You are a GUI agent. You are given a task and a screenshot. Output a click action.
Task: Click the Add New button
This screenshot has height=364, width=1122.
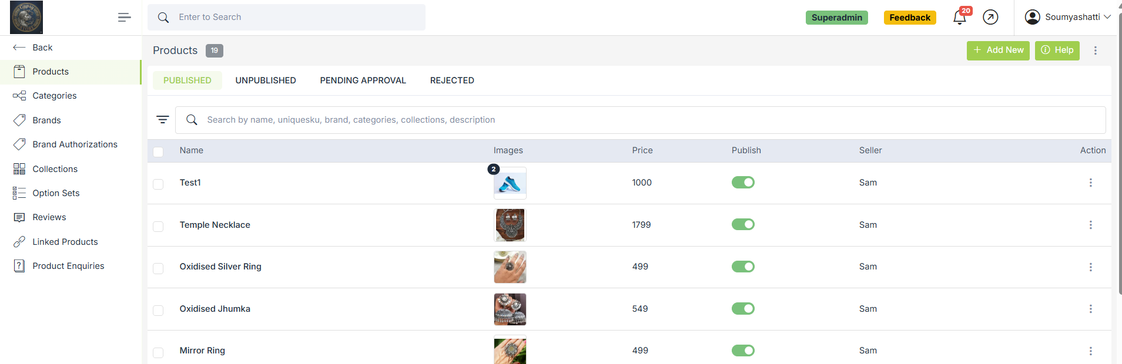click(997, 50)
